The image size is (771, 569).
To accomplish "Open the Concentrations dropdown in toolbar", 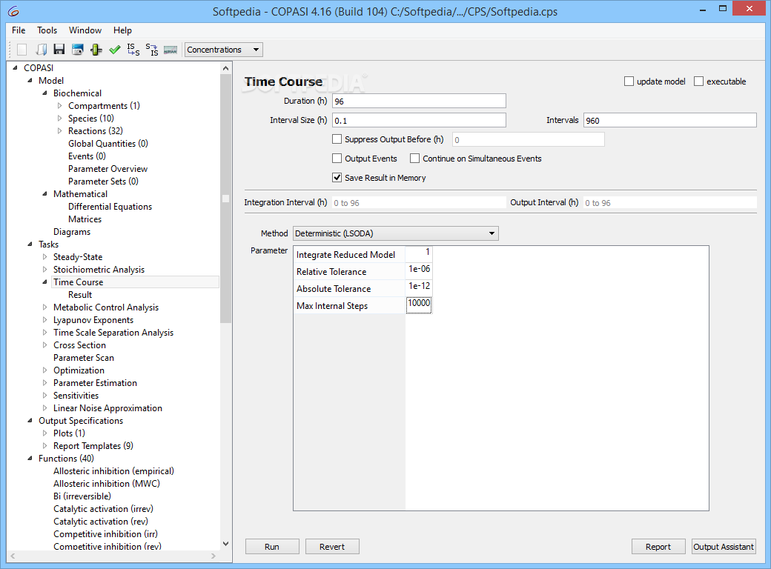I will (224, 50).
